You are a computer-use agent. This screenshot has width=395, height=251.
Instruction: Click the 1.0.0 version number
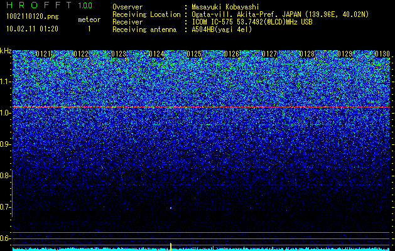click(x=85, y=5)
